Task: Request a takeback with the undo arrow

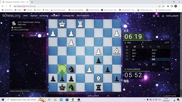Action: tap(140, 64)
